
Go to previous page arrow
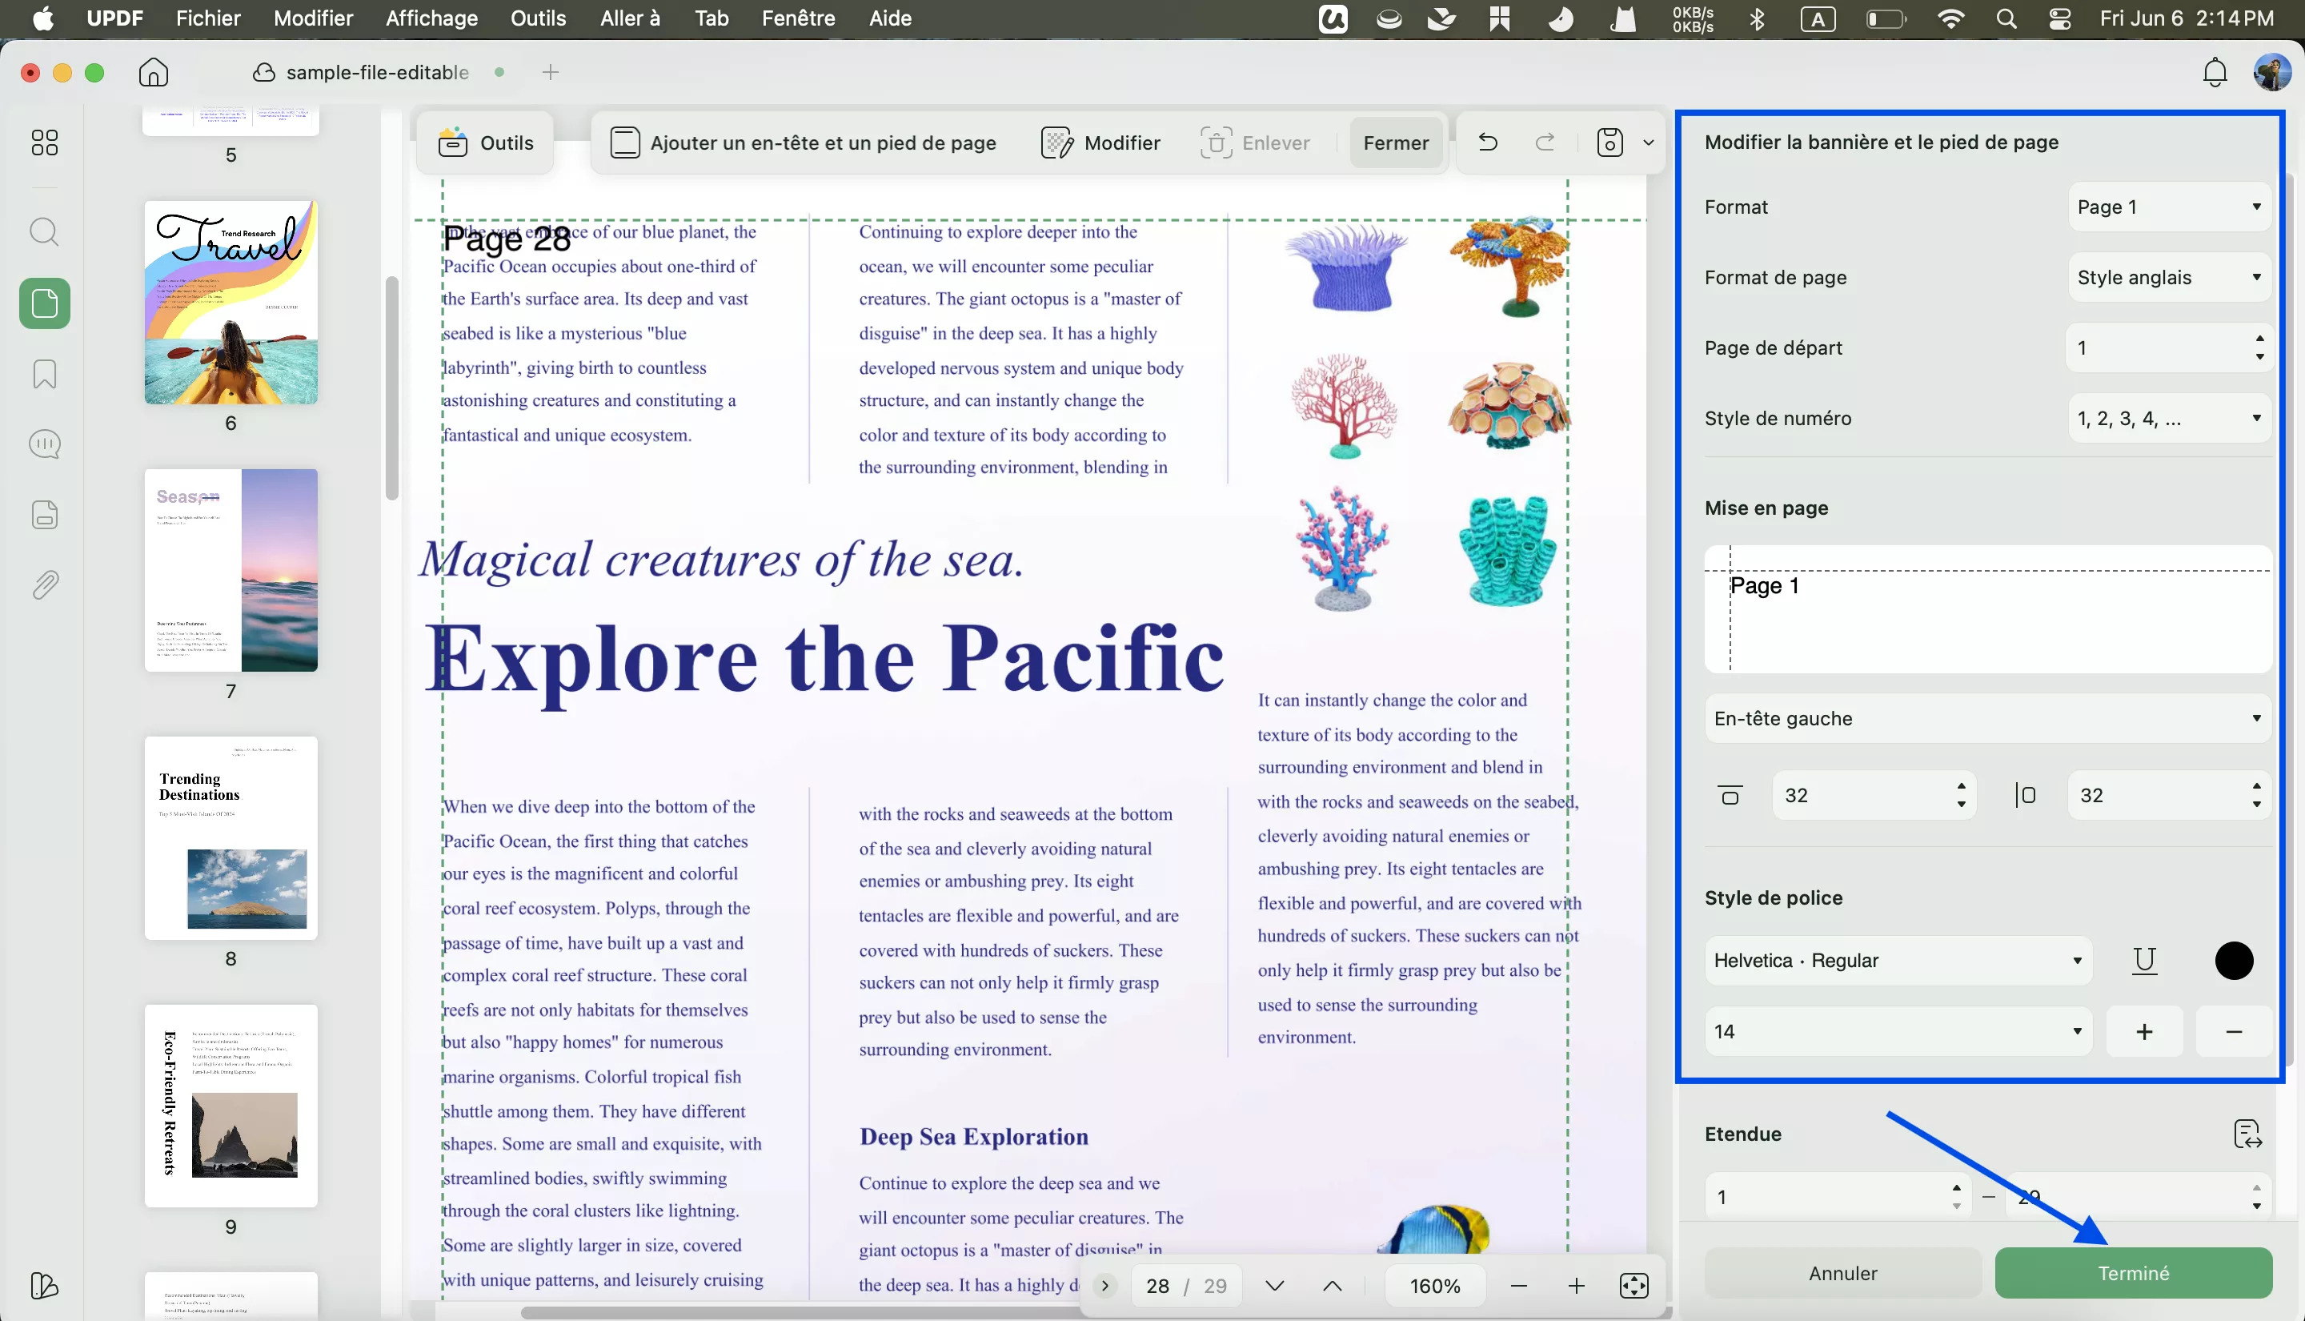[1332, 1286]
